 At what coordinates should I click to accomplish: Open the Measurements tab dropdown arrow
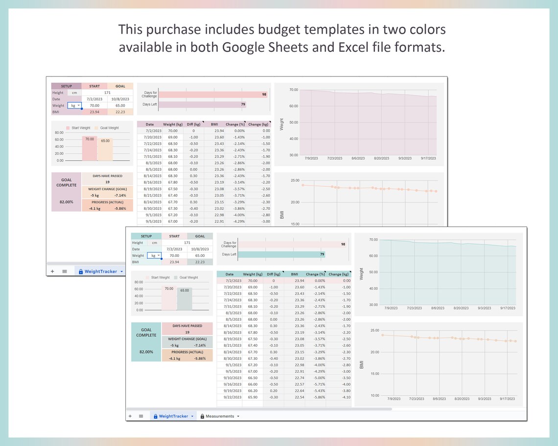click(x=238, y=416)
